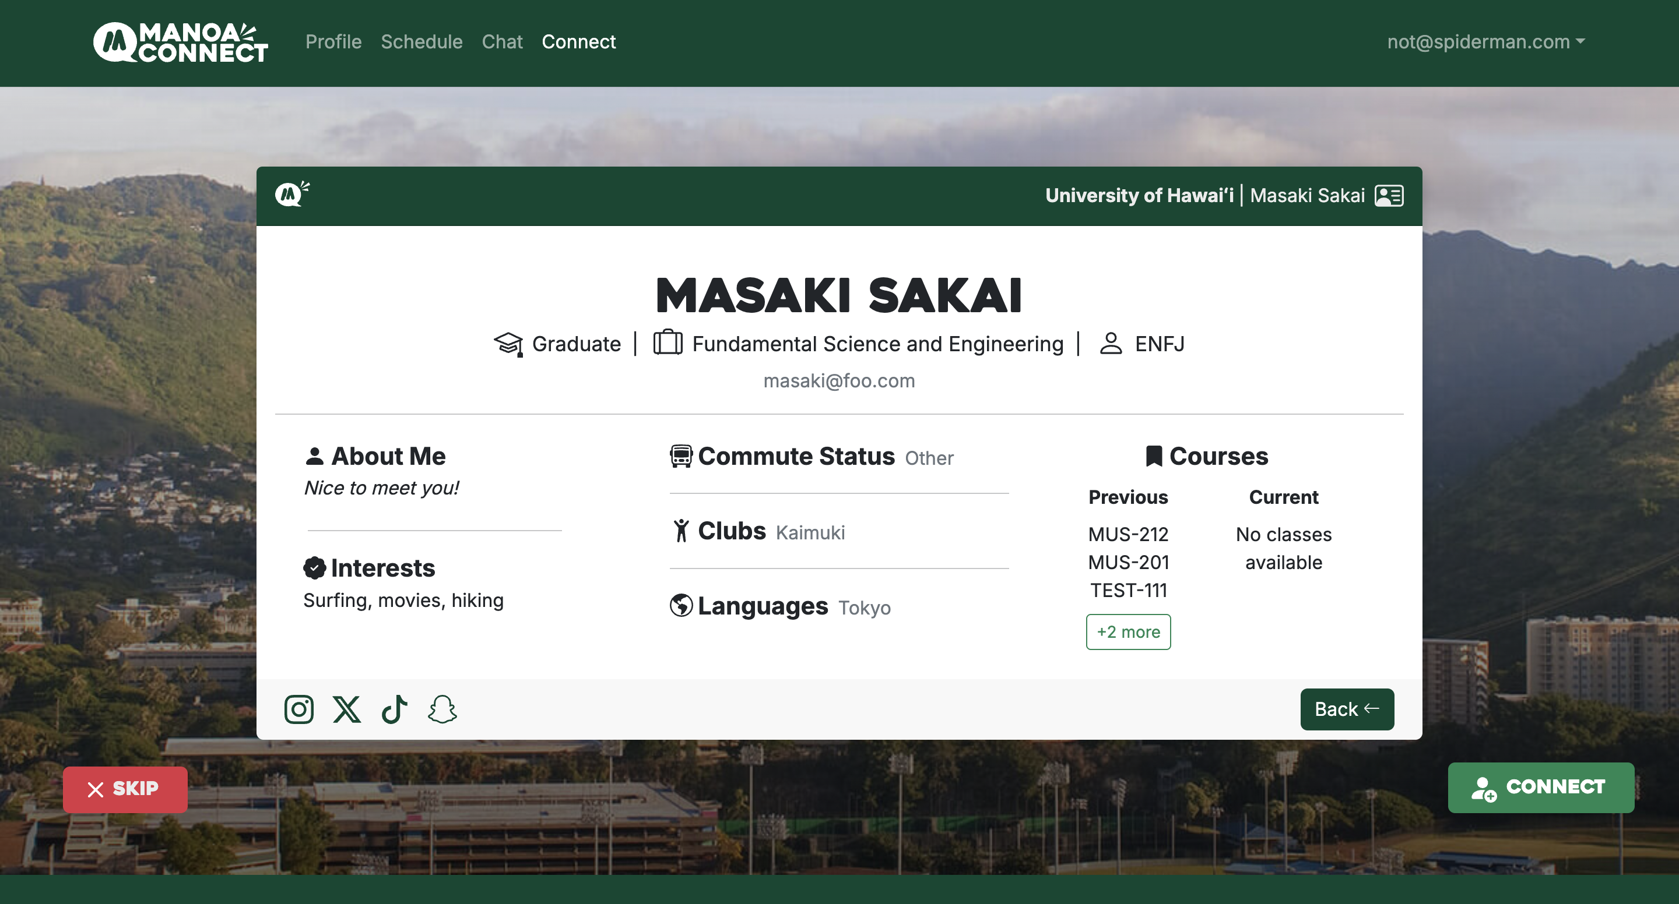Click the small logo on card header
The width and height of the screenshot is (1679, 904).
point(291,193)
